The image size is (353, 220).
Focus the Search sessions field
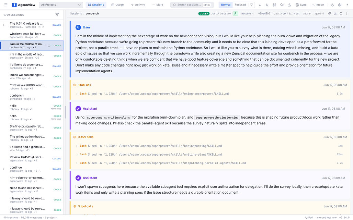coord(192,5)
